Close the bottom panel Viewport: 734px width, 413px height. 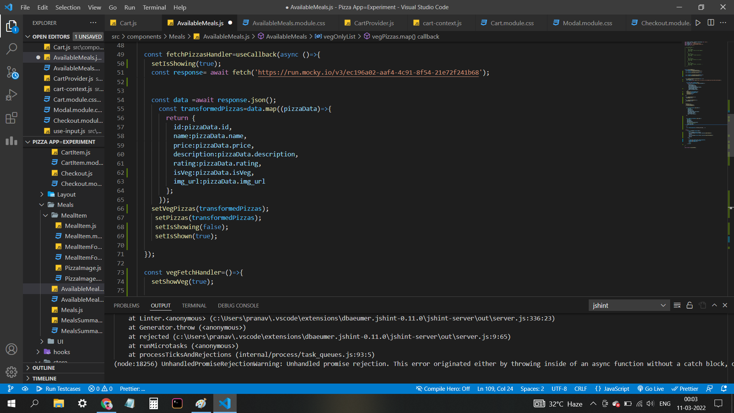click(x=725, y=305)
